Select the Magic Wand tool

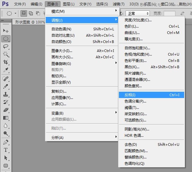[6, 54]
